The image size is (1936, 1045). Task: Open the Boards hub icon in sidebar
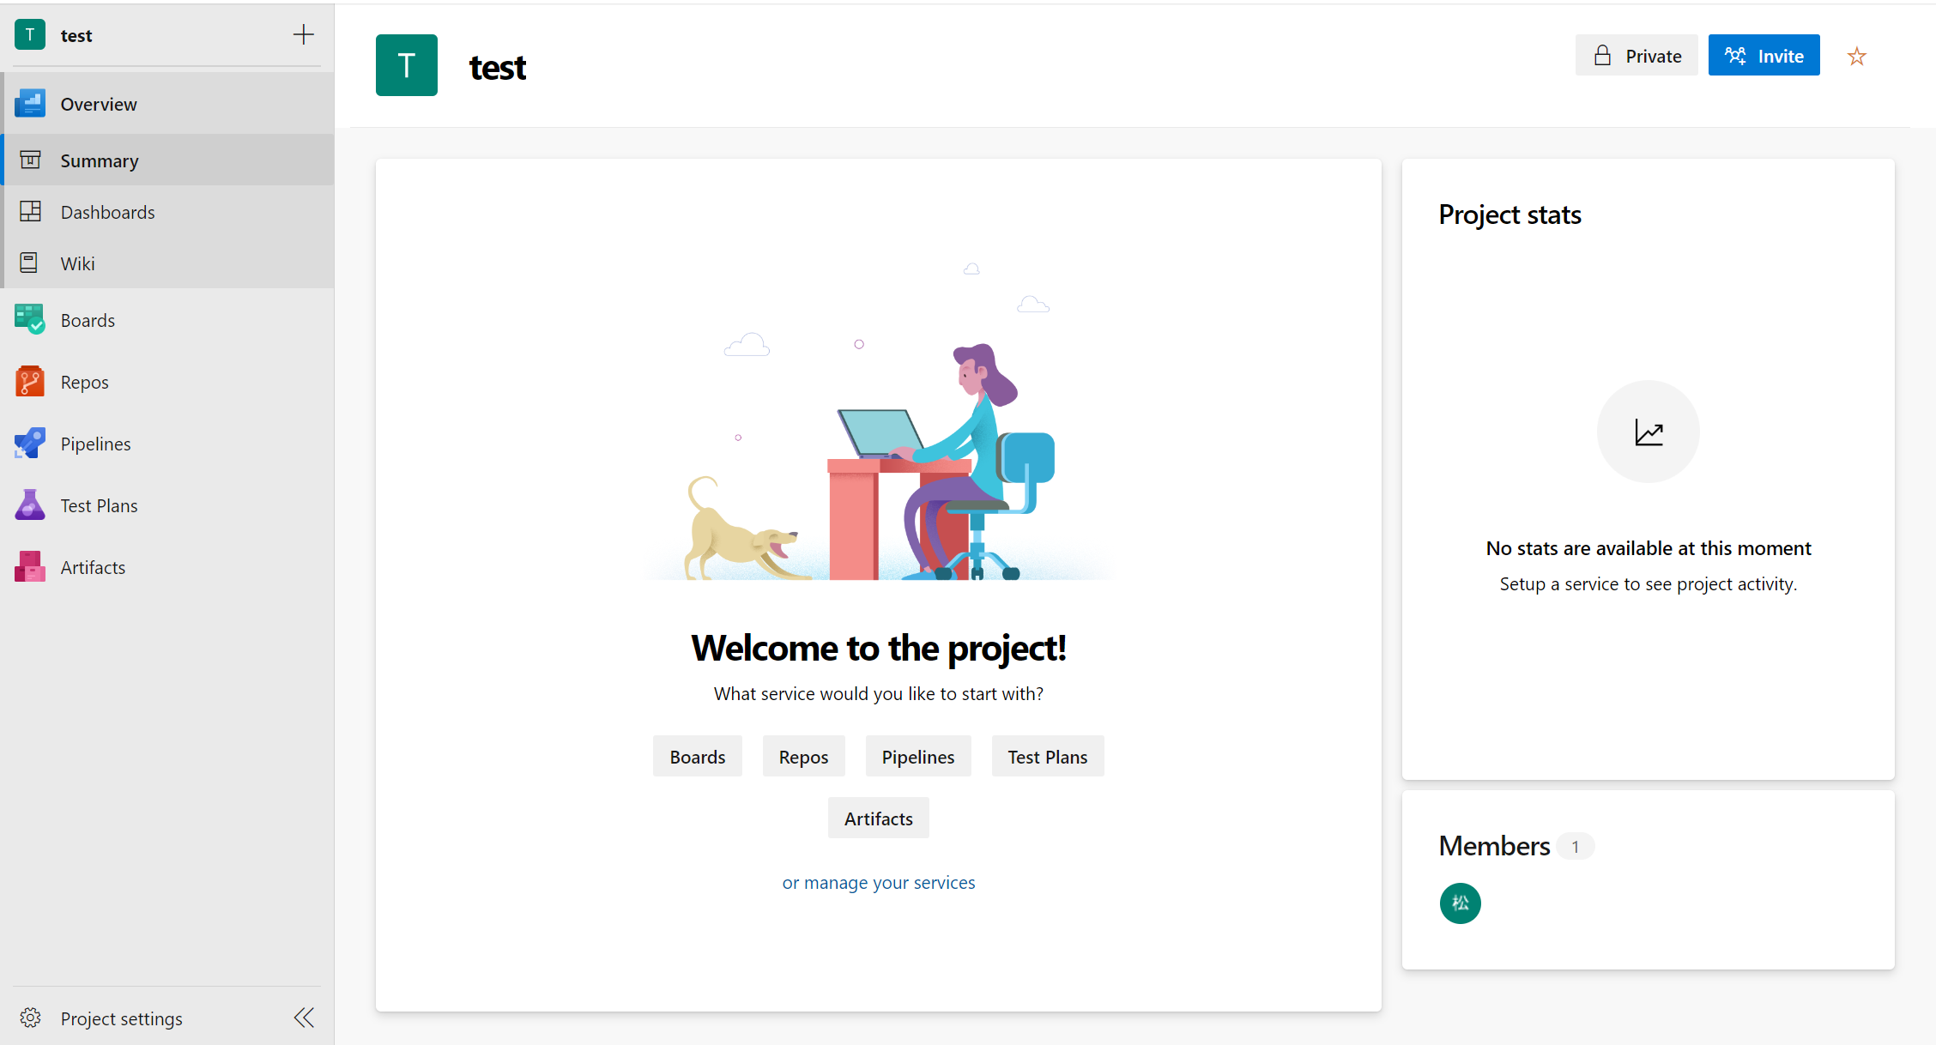30,320
